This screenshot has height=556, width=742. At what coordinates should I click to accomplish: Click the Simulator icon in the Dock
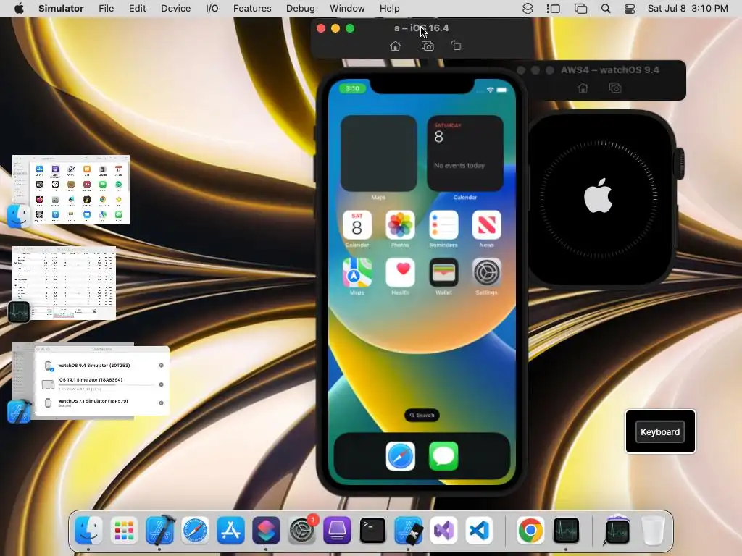coord(408,530)
